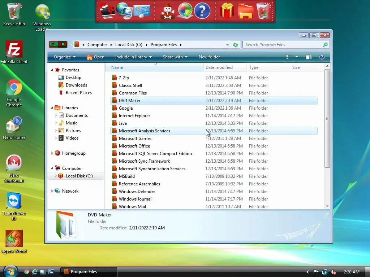Expand the Documents library node
Viewport: 370px width, 277px height.
[56, 115]
